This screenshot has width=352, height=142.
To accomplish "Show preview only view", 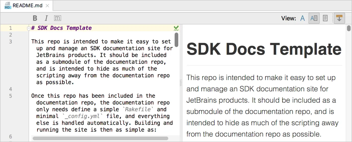I will (x=325, y=18).
